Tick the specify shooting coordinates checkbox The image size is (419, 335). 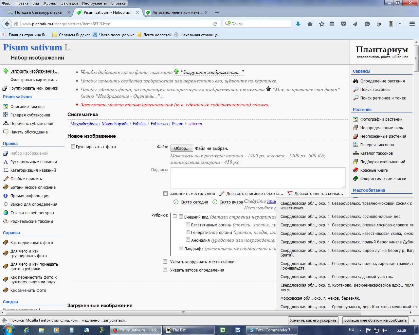pyautogui.click(x=165, y=262)
